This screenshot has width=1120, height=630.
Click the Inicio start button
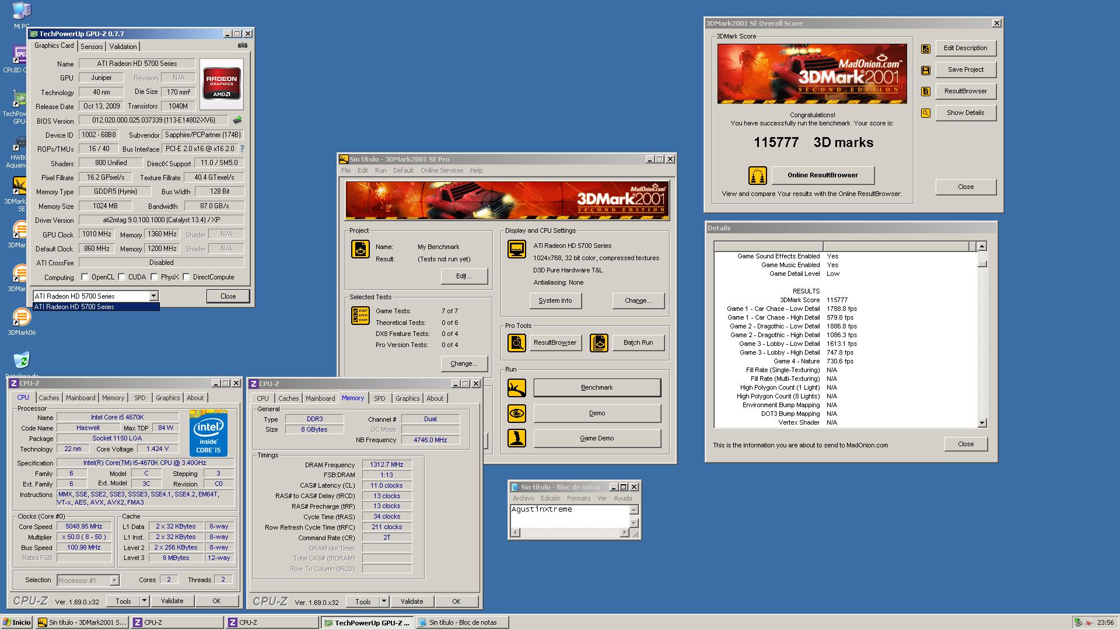[x=16, y=622]
